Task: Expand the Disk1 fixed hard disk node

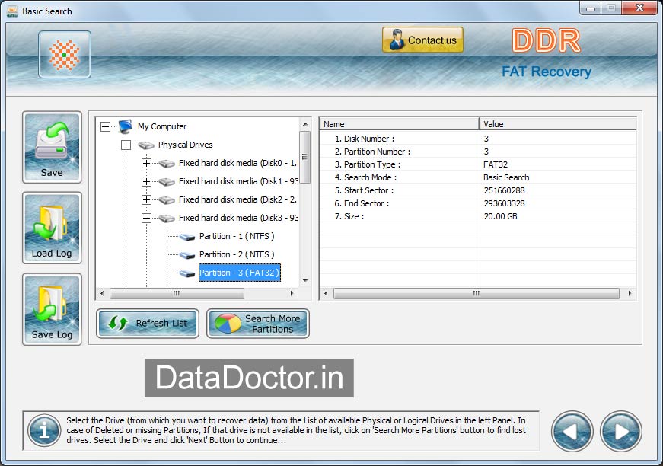Action: coord(146,181)
